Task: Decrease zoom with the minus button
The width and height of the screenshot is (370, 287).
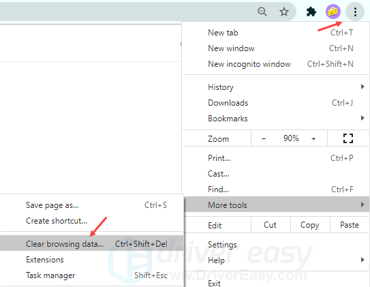Action: click(x=264, y=138)
